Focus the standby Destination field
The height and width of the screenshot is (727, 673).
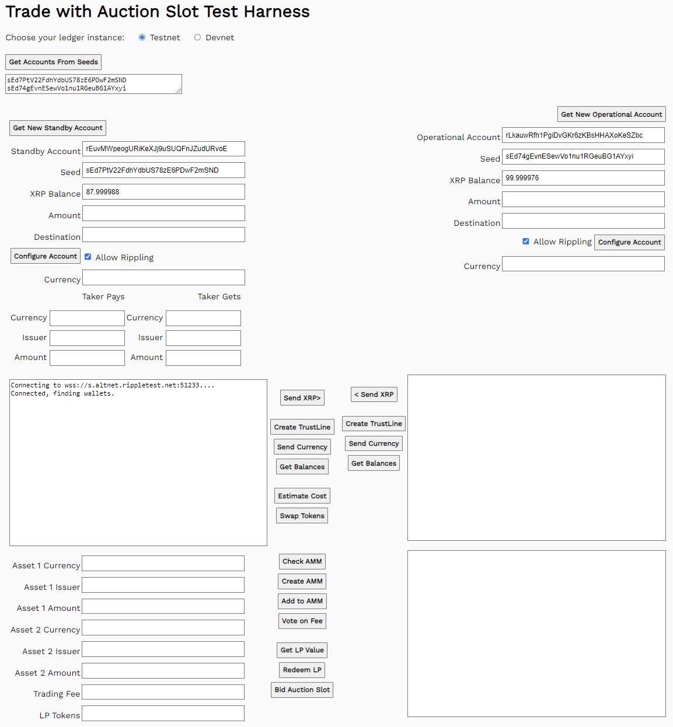[x=163, y=235]
